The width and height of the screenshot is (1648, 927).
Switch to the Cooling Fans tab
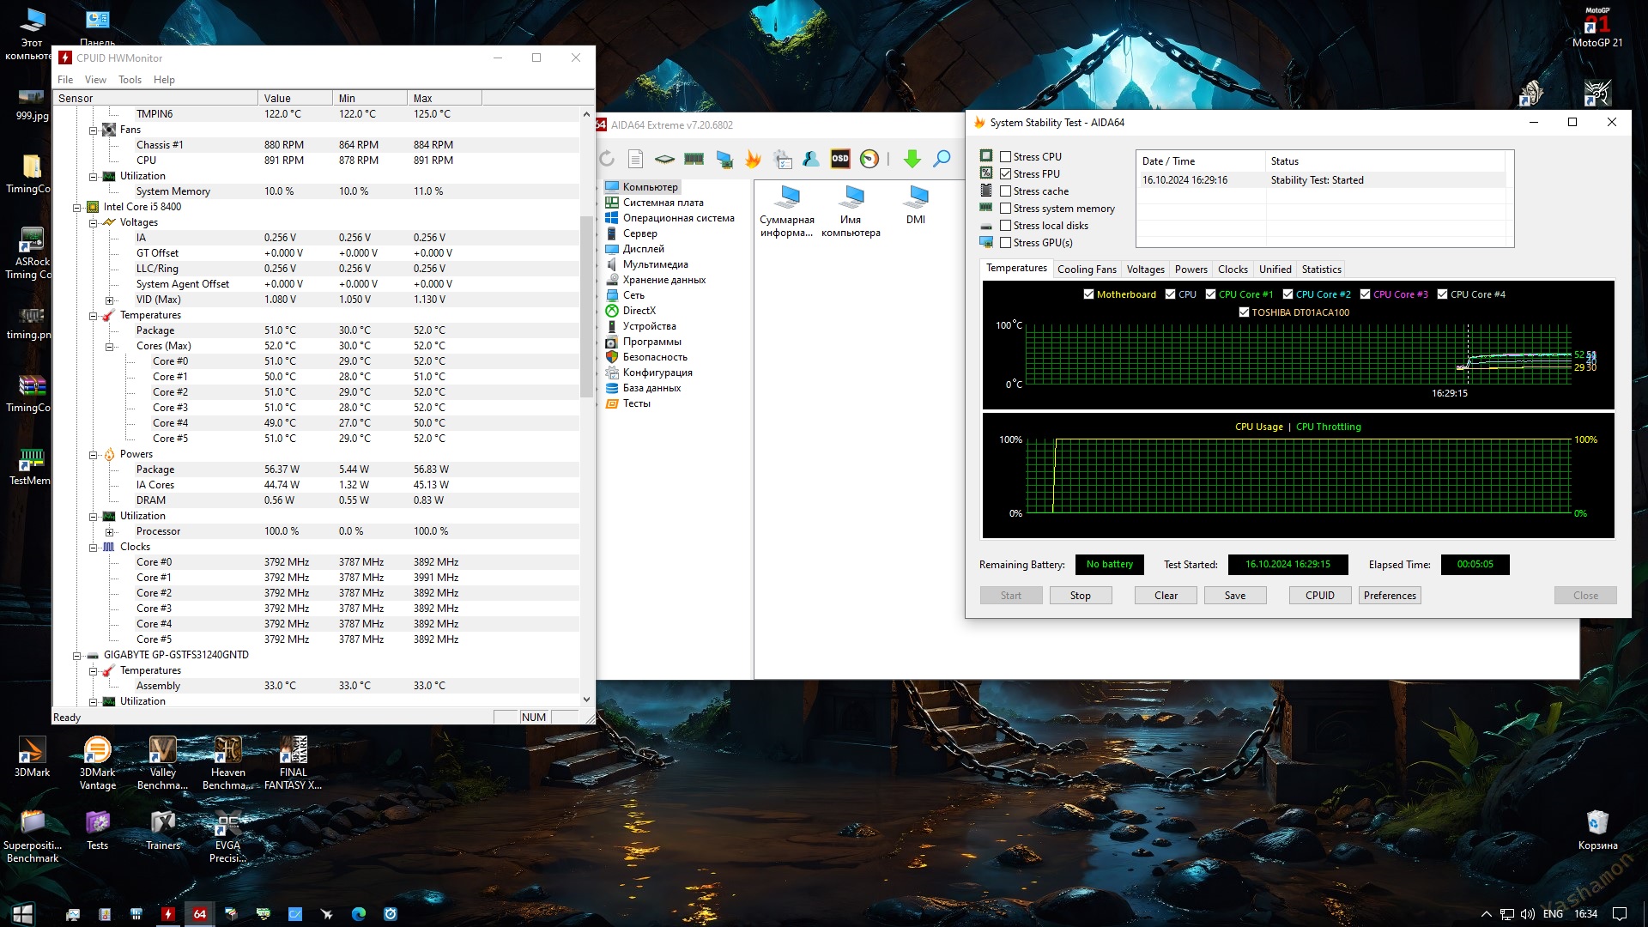coord(1087,270)
